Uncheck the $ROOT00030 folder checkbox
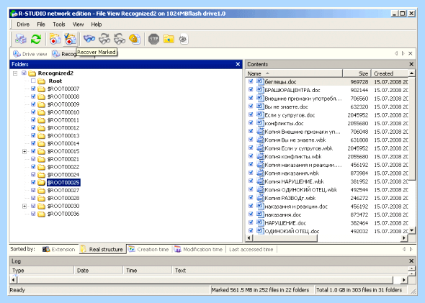 click(33, 206)
